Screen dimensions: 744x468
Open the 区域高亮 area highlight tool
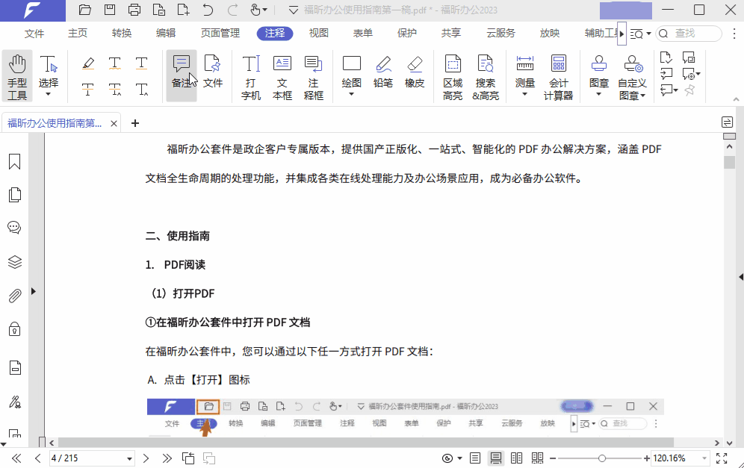452,75
